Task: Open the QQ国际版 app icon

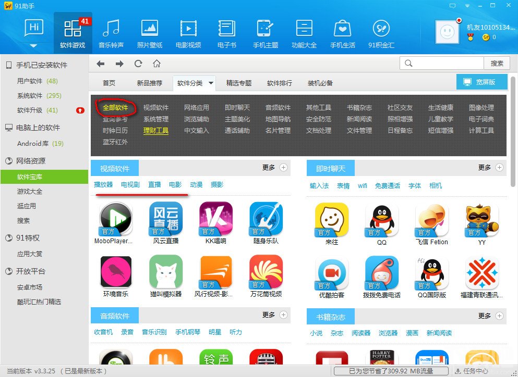Action: click(x=432, y=273)
